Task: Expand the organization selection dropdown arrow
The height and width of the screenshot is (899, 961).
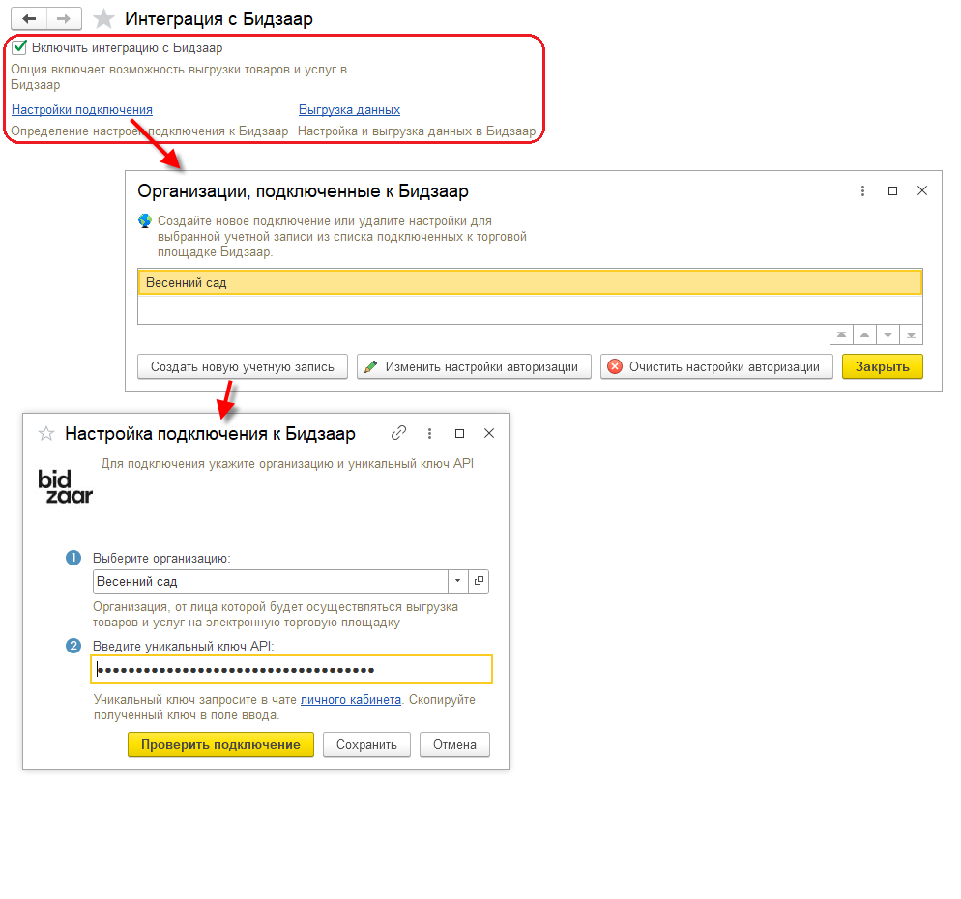Action: [x=458, y=581]
